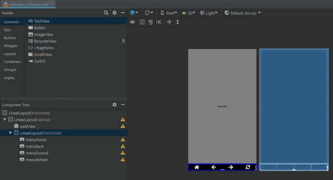Select ImageView in the Palette list
Viewport: 333px width, 180px height.
(43, 34)
